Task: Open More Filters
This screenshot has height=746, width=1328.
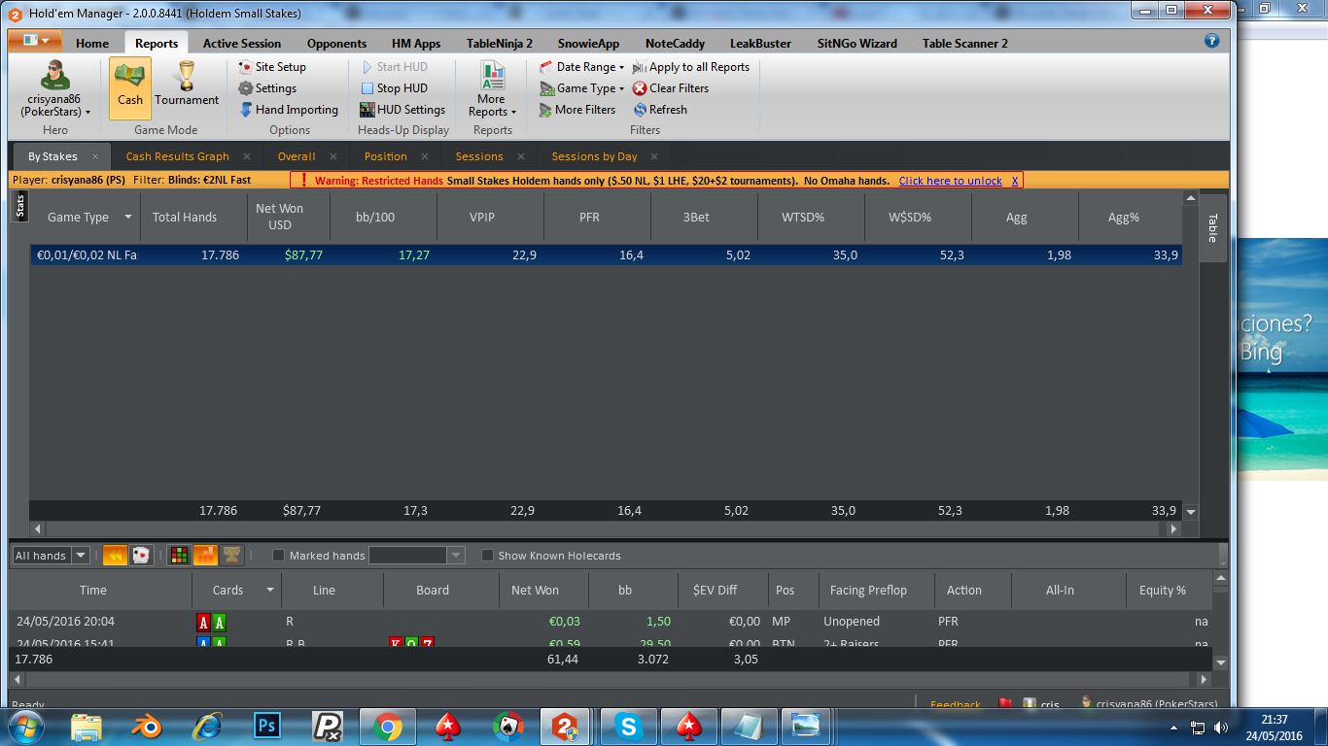Action: 577,110
